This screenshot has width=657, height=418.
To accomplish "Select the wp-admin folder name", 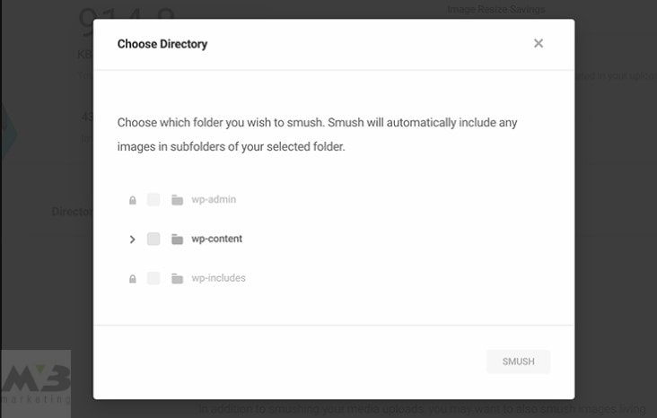I will (x=213, y=200).
